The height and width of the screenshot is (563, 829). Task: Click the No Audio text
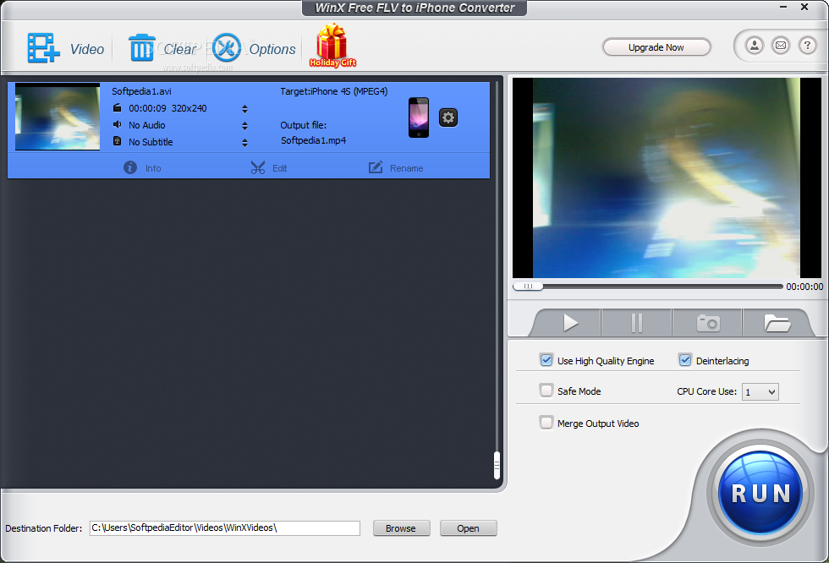pos(147,125)
